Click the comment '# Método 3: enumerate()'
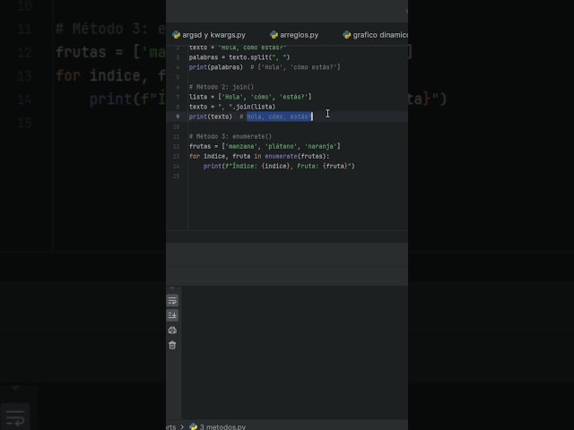574x430 pixels. click(x=230, y=136)
